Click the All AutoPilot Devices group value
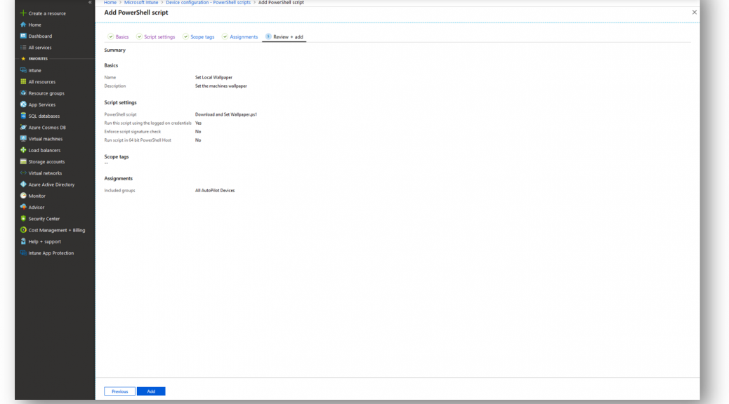 (x=215, y=190)
